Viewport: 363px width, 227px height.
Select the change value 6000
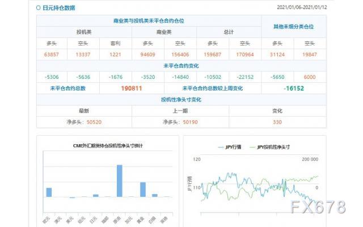pos(310,77)
